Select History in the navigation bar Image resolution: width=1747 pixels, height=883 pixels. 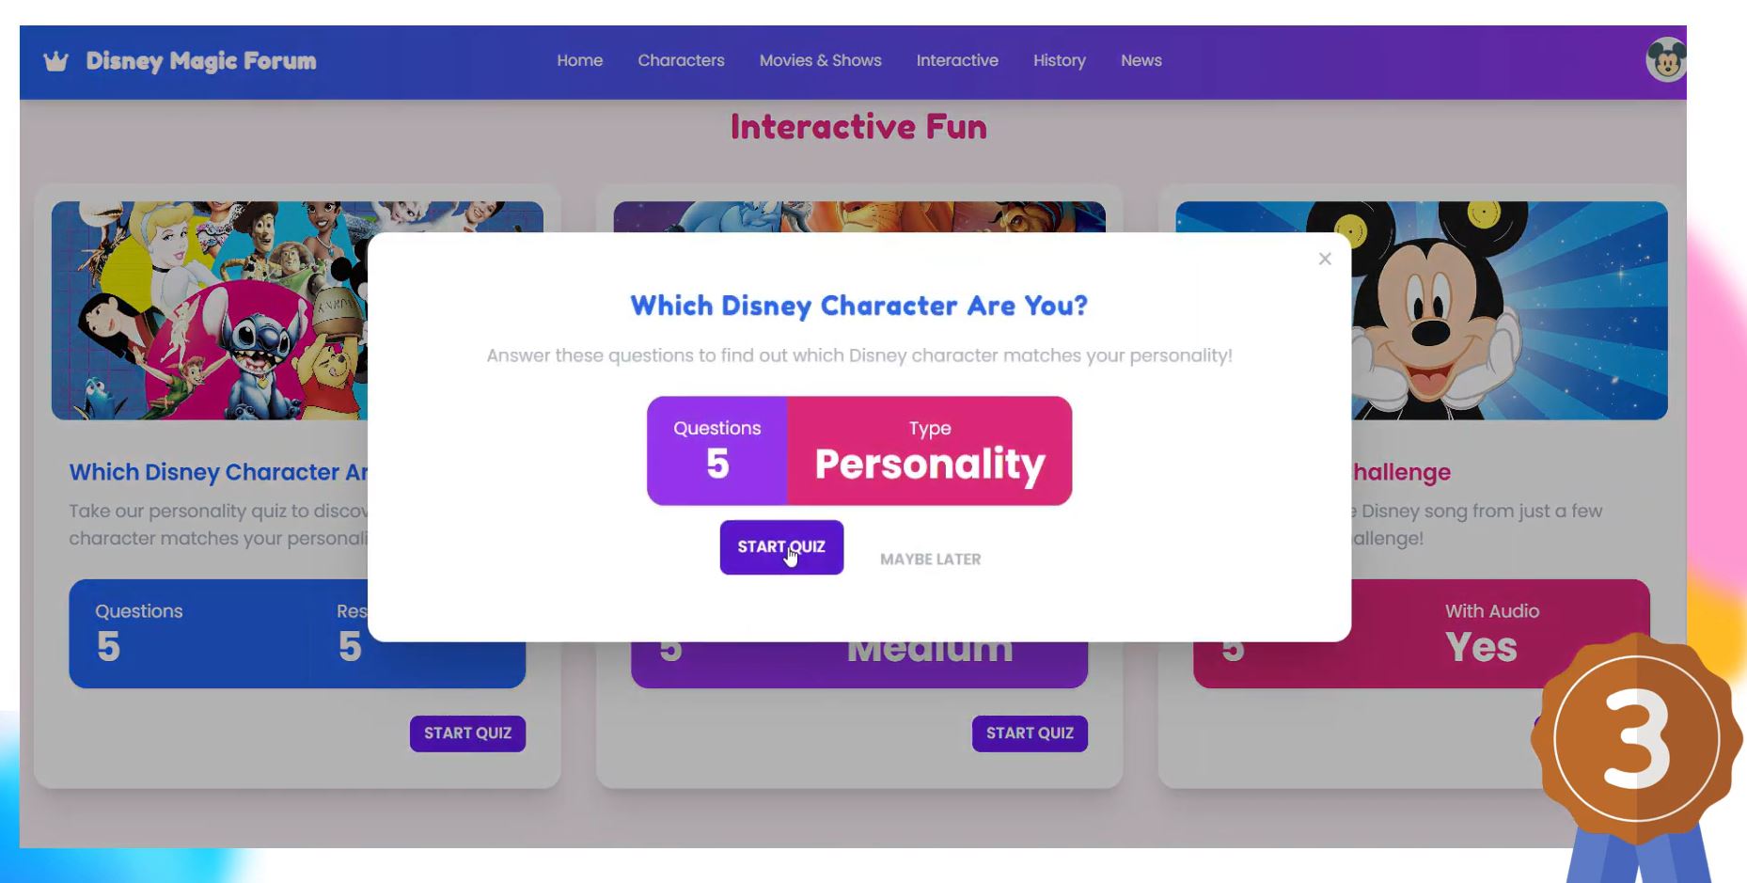pyautogui.click(x=1059, y=61)
